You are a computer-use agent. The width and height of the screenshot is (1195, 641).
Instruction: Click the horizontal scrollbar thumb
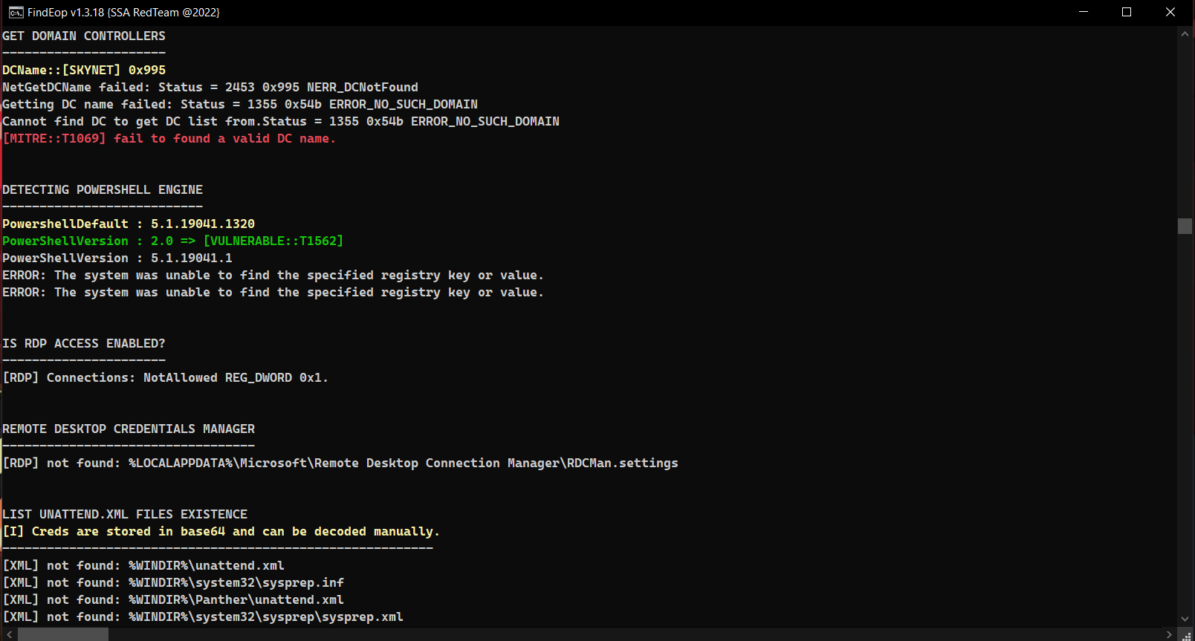(x=63, y=634)
